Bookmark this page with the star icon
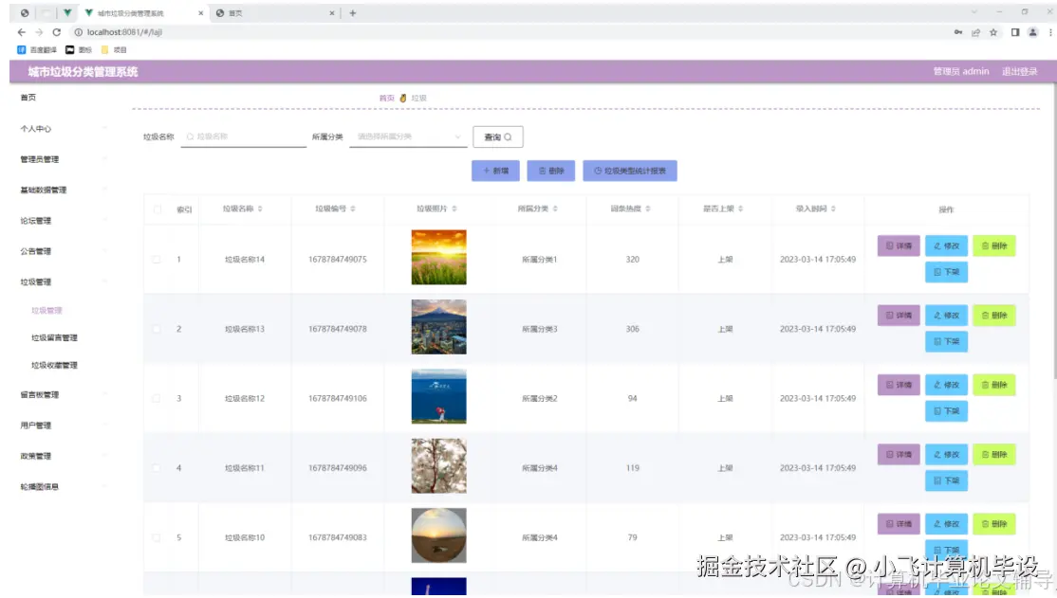The height and width of the screenshot is (598, 1057). click(x=993, y=31)
